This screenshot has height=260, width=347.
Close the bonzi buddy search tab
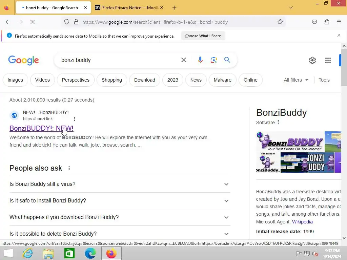[85, 8]
